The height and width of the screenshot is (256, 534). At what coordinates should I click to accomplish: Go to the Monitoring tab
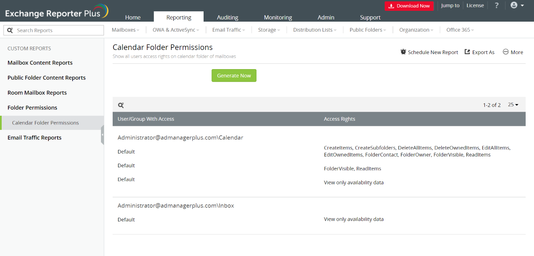click(278, 17)
